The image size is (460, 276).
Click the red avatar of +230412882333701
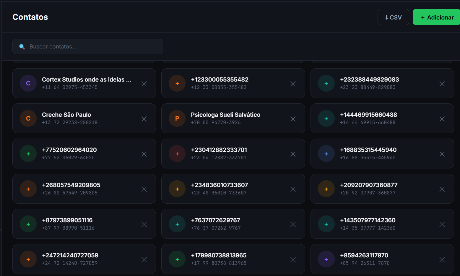(x=177, y=153)
